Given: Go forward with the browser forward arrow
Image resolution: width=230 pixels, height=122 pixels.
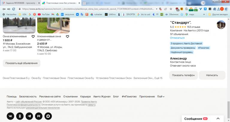Looking at the screenshot, I should coord(9,9).
